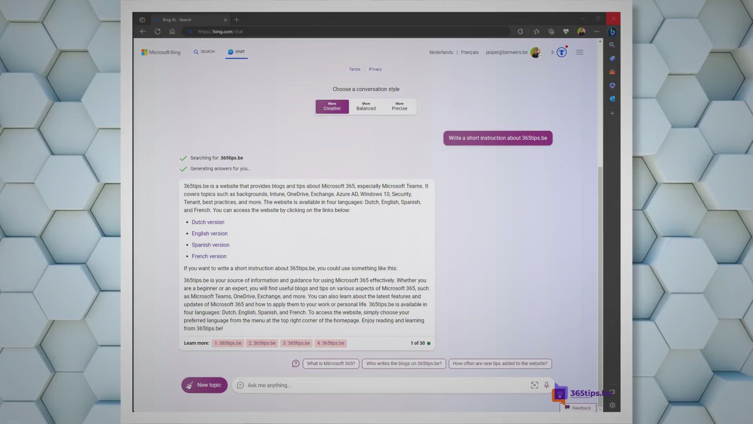This screenshot has width=753, height=424.
Task: Open the tab actions icon left of the Bing AI tab
Action: click(142, 20)
